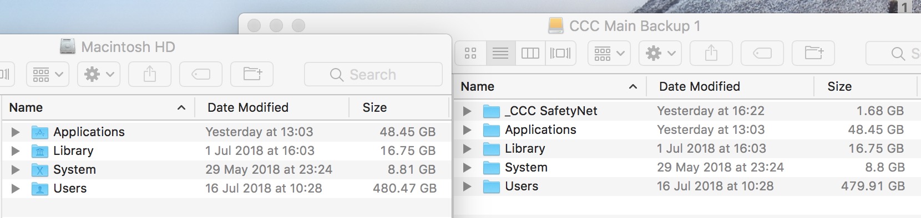Expand Library folder in Macintosh HD window
The width and height of the screenshot is (921, 218).
point(16,150)
